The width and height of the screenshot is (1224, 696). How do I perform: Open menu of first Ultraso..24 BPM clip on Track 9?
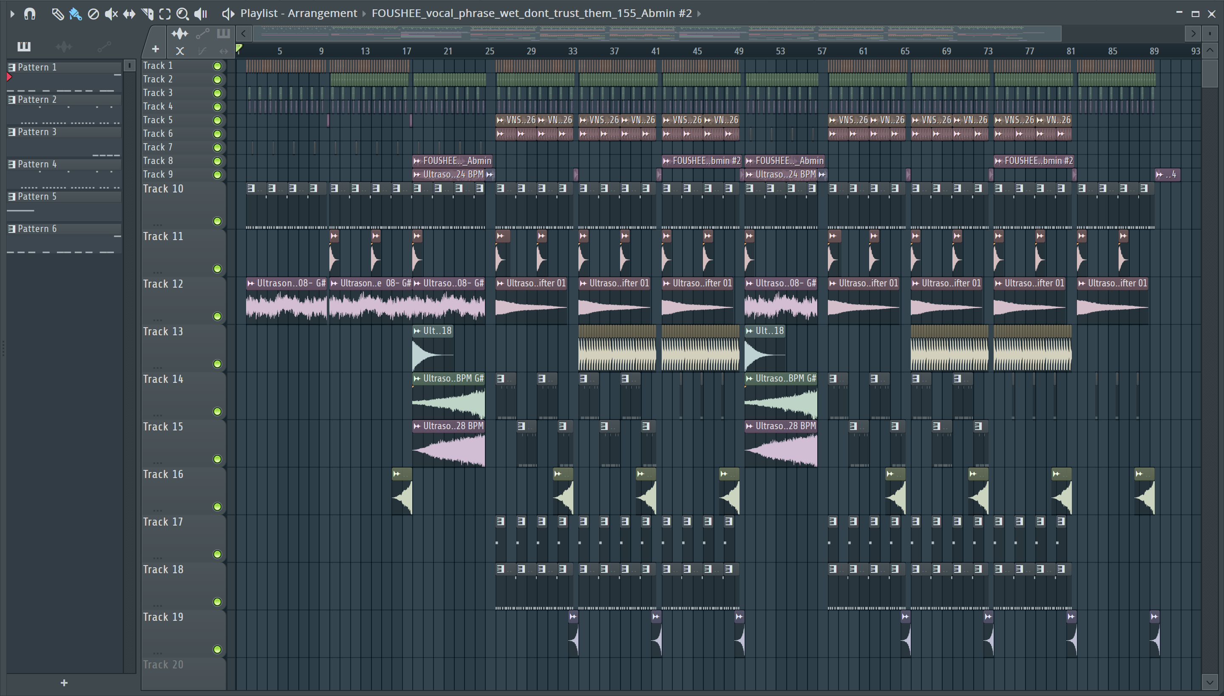(417, 175)
